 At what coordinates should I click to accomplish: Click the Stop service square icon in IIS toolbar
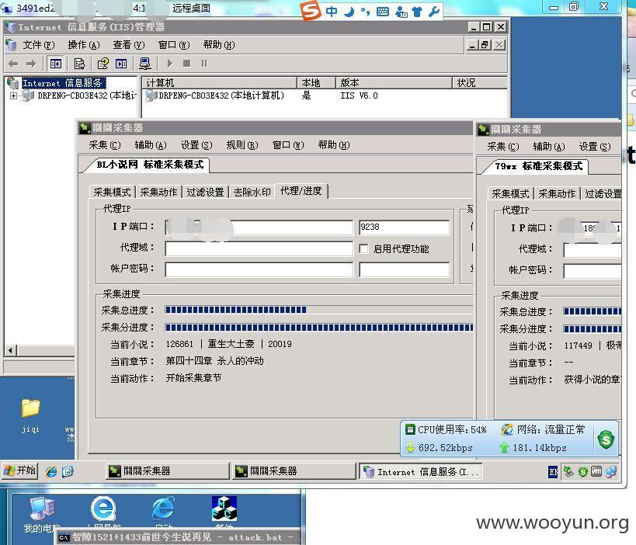click(x=186, y=64)
